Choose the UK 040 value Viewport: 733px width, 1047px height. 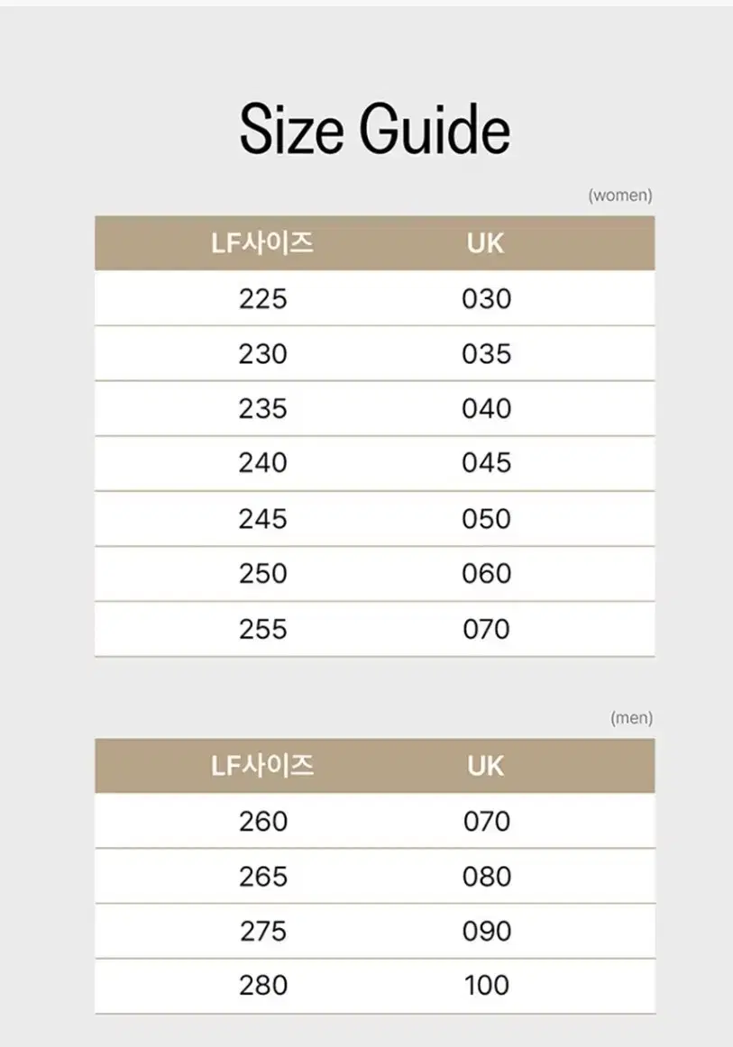click(487, 409)
